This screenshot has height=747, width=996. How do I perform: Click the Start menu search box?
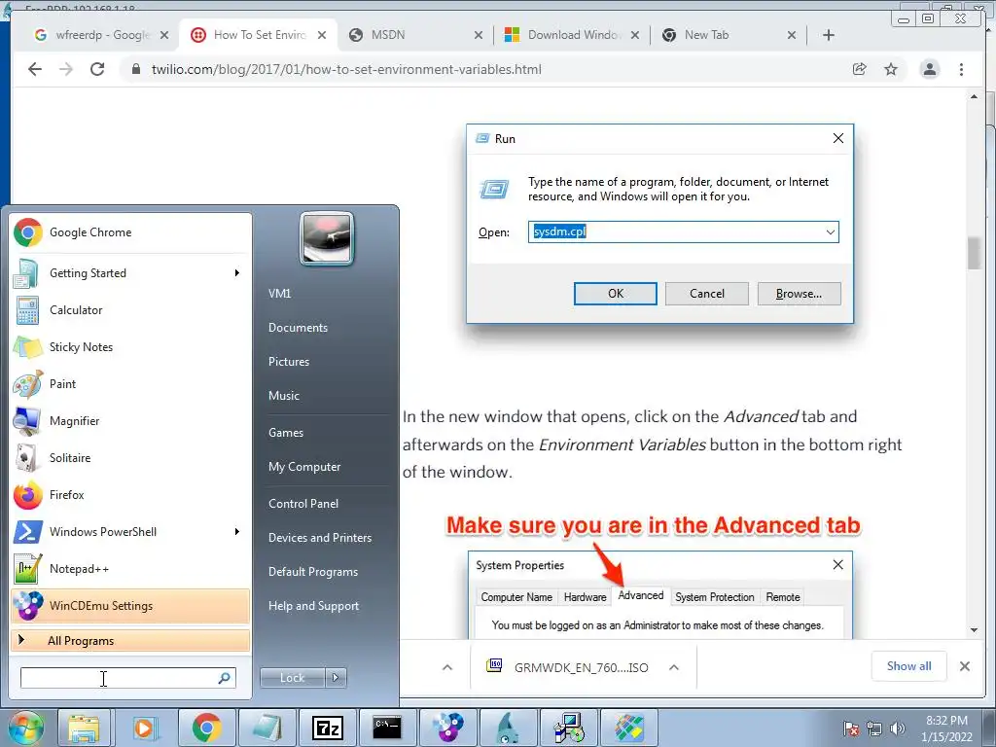127,678
